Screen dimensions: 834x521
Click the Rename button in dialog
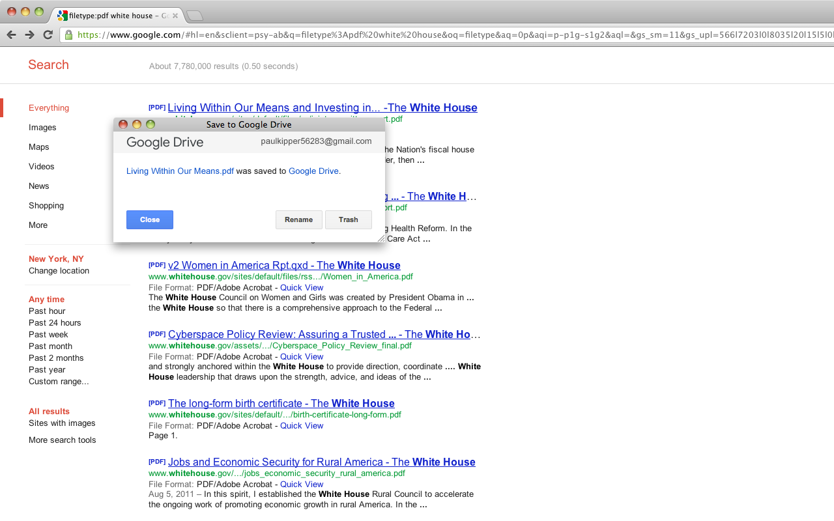[298, 219]
